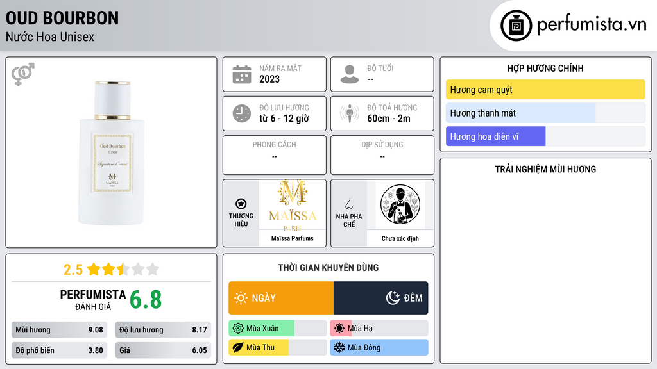Click the star badge brand icon
The image size is (657, 369).
coord(241,204)
